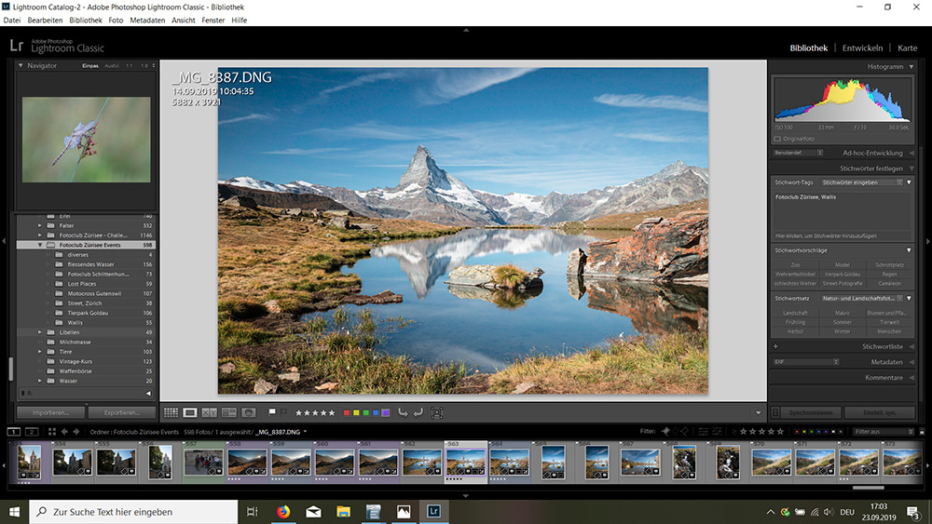Click the Exportieren button
Screen dimensions: 932x524
122,412
